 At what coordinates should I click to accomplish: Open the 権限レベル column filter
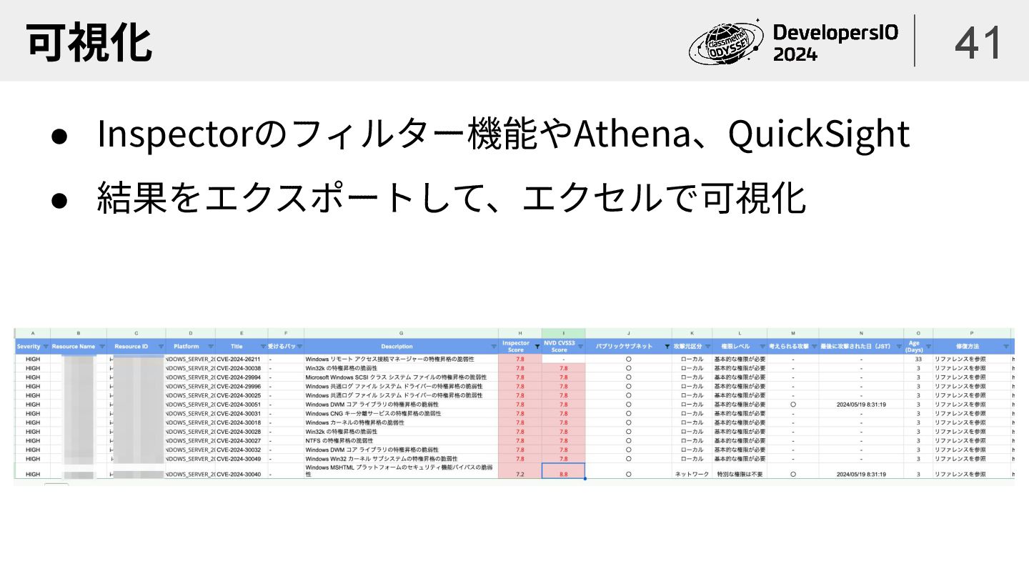[762, 347]
